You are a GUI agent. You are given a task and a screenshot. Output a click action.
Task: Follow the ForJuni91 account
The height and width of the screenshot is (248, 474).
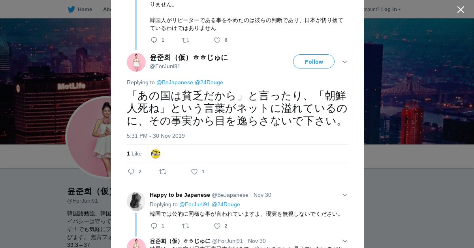click(x=314, y=62)
